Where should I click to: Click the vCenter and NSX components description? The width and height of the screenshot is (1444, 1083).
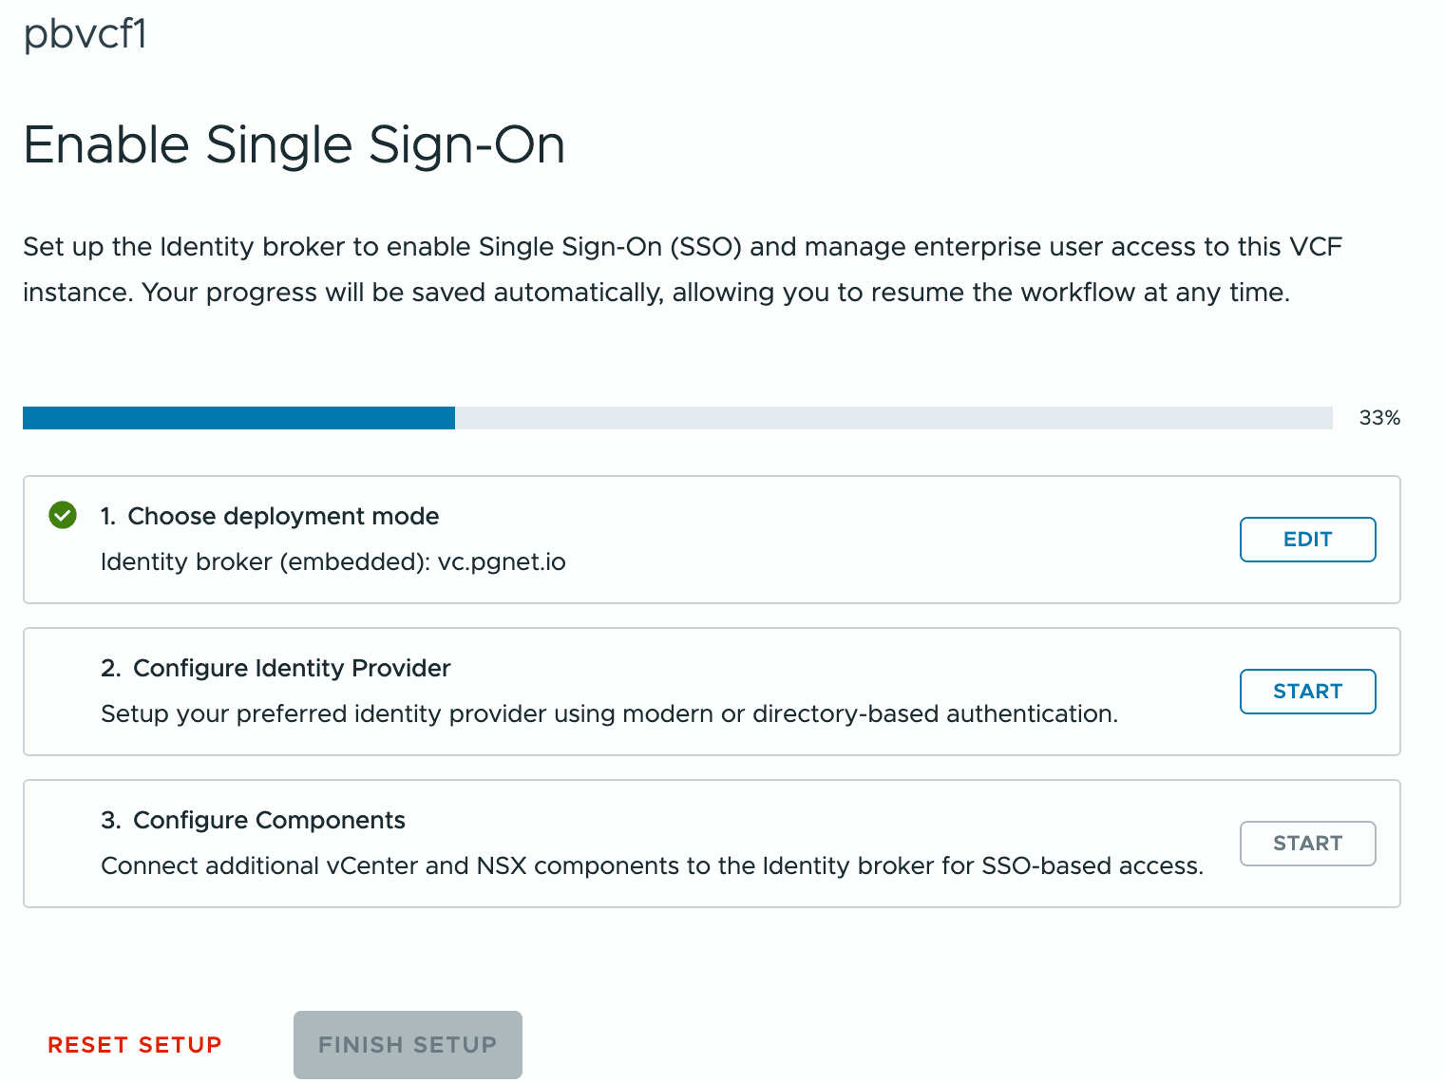(x=652, y=865)
